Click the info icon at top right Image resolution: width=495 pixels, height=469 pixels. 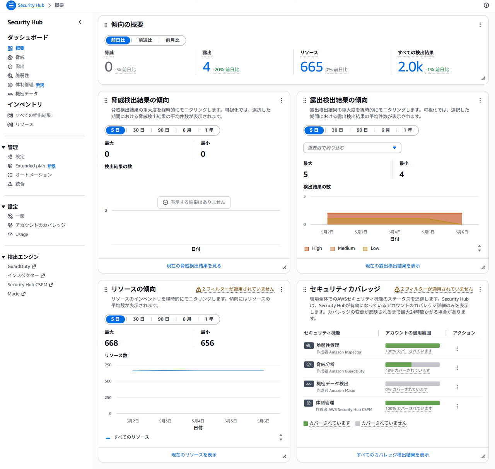click(x=486, y=5)
